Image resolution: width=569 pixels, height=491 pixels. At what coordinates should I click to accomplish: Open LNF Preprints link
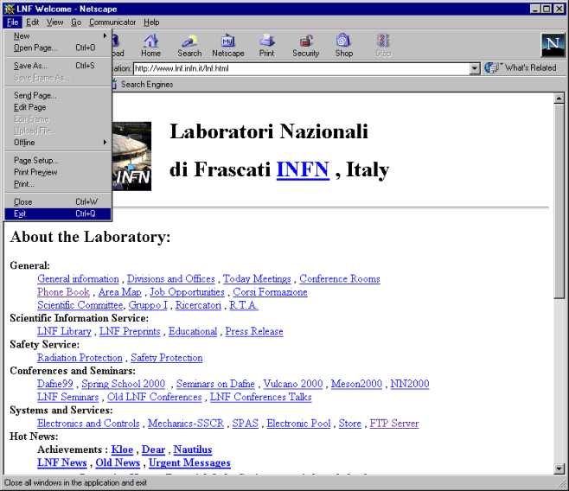[130, 331]
